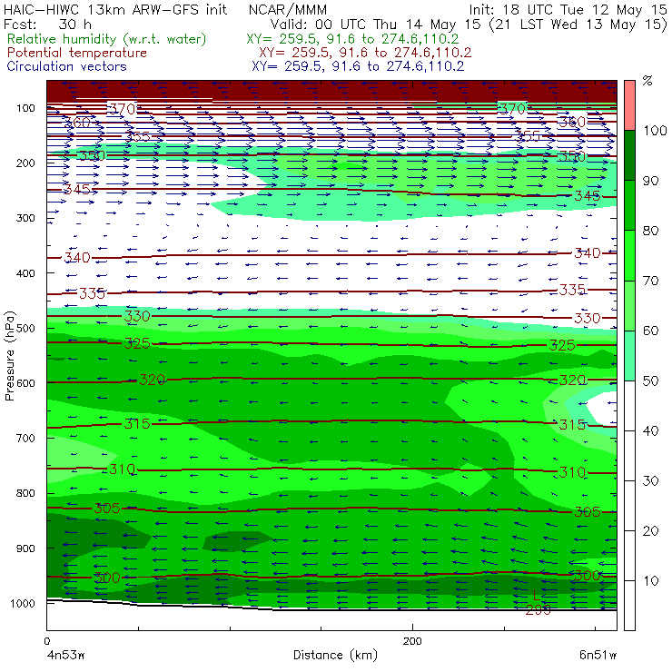Screen dimensions: 672x672
Task: Click the pink above-100% colorbar segment
Action: coord(629,105)
